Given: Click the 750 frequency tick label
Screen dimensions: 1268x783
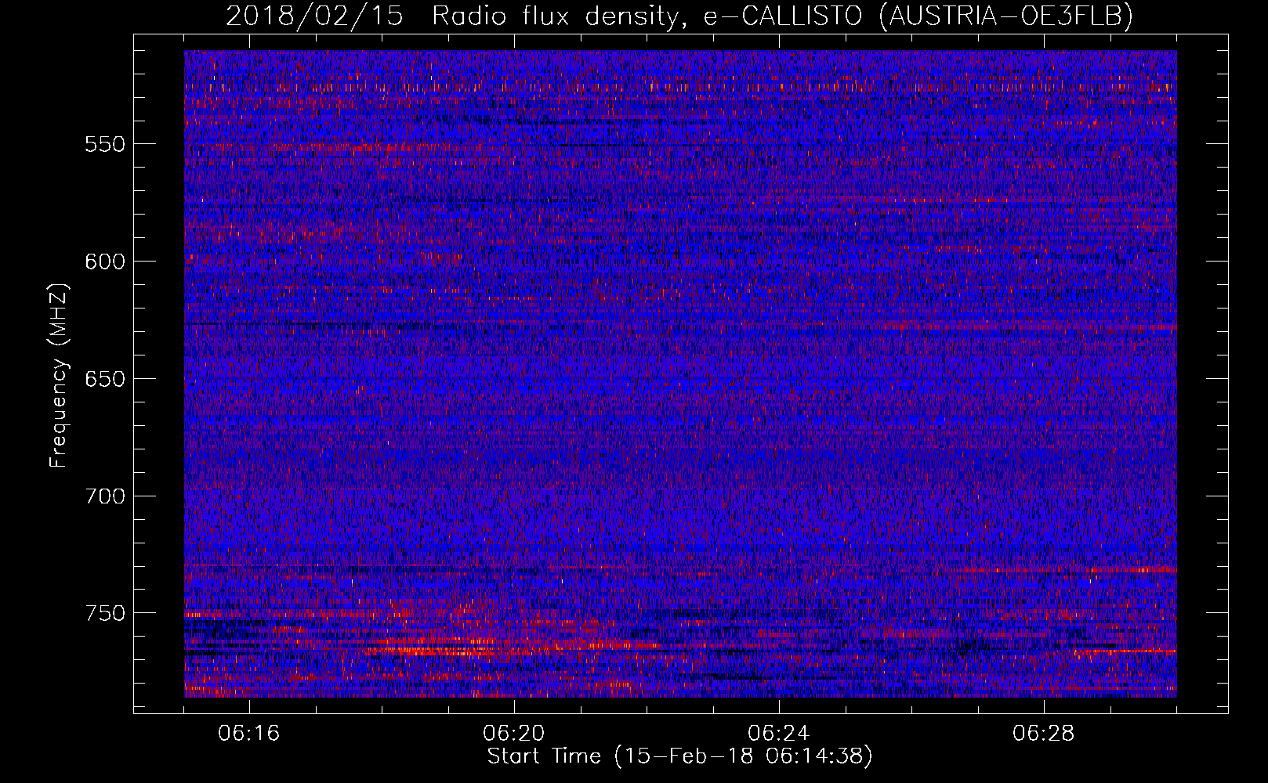Looking at the screenshot, I should [x=105, y=613].
